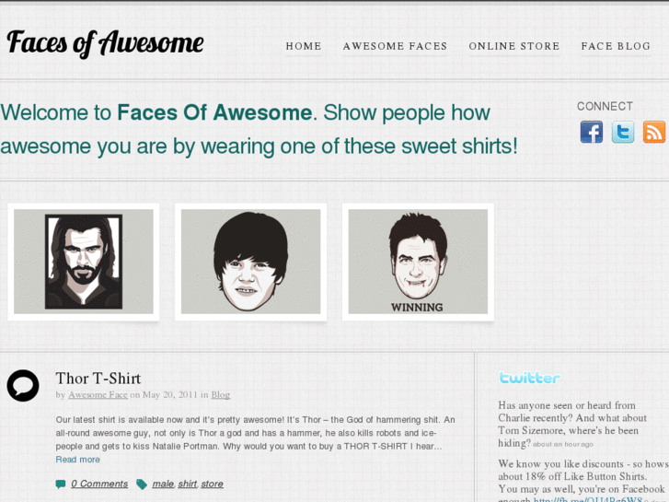Viewport: 669px width, 502px height.
Task: Click the 'Faces Of Awesome' bold welcome text
Action: tap(214, 112)
